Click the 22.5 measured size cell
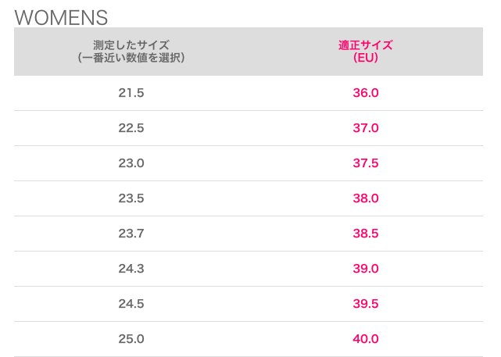 (x=131, y=128)
